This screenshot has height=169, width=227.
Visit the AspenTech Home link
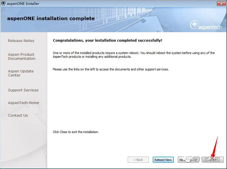click(x=24, y=103)
